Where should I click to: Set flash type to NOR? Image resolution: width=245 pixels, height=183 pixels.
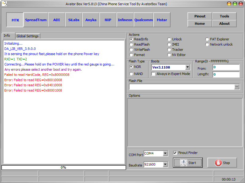[x=135, y=67]
